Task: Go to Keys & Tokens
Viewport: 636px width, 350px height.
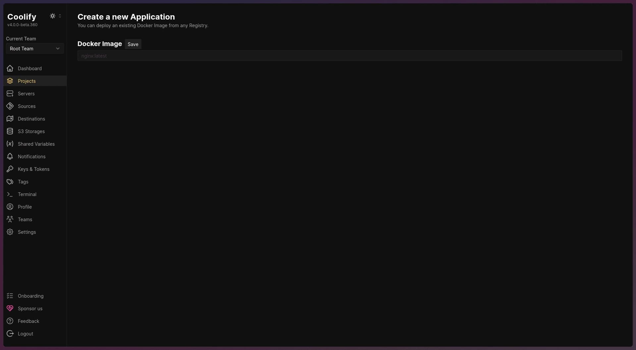Action: pyautogui.click(x=35, y=169)
